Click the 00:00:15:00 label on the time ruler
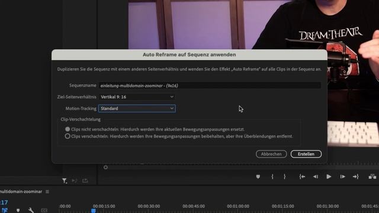 coord(104,206)
